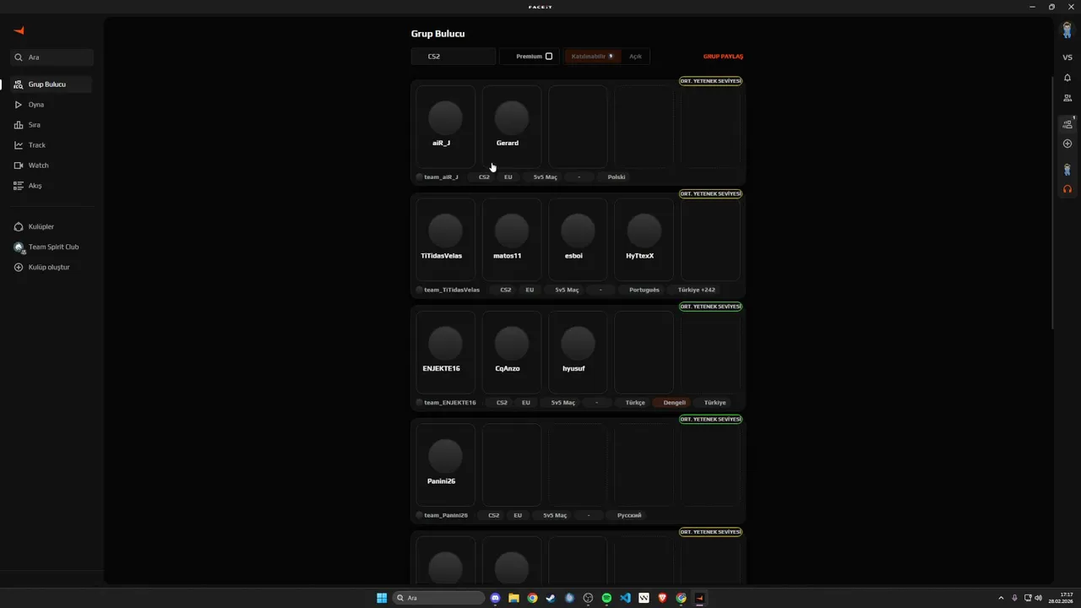
Task: Open the profile avatar at top right
Action: click(x=1067, y=30)
